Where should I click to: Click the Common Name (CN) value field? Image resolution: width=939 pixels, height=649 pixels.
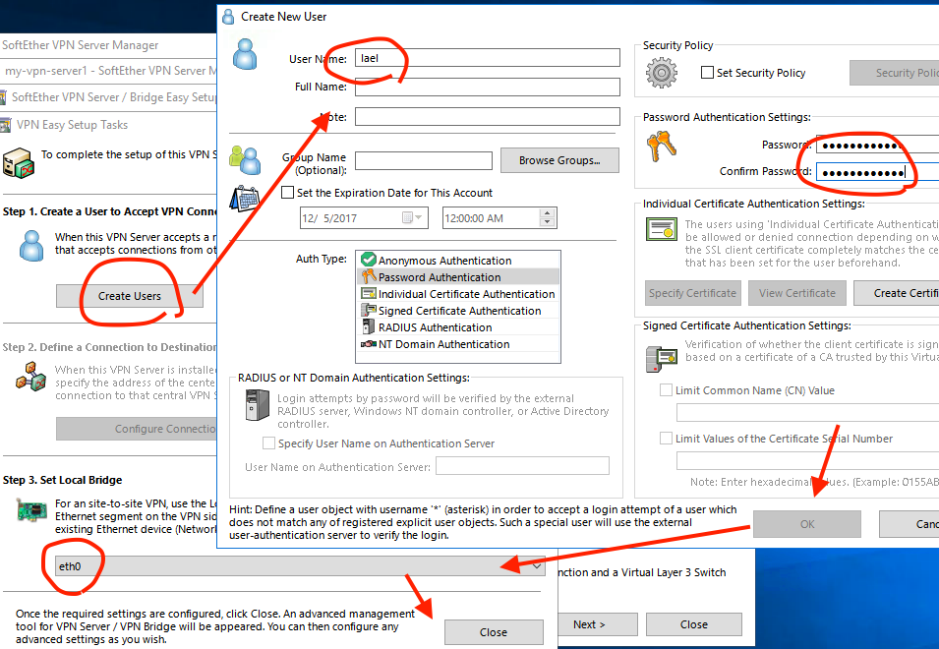click(808, 413)
